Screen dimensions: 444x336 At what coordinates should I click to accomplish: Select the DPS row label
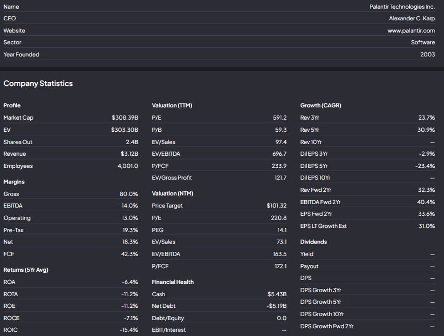(306, 278)
